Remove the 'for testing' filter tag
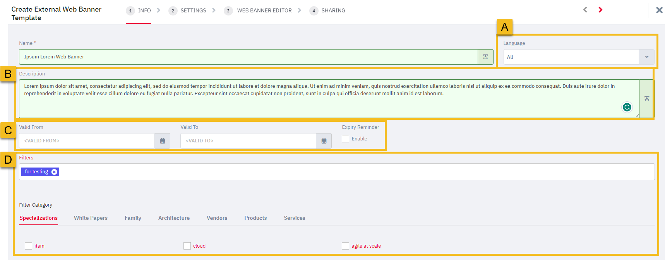Image resolution: width=665 pixels, height=260 pixels. (x=54, y=172)
